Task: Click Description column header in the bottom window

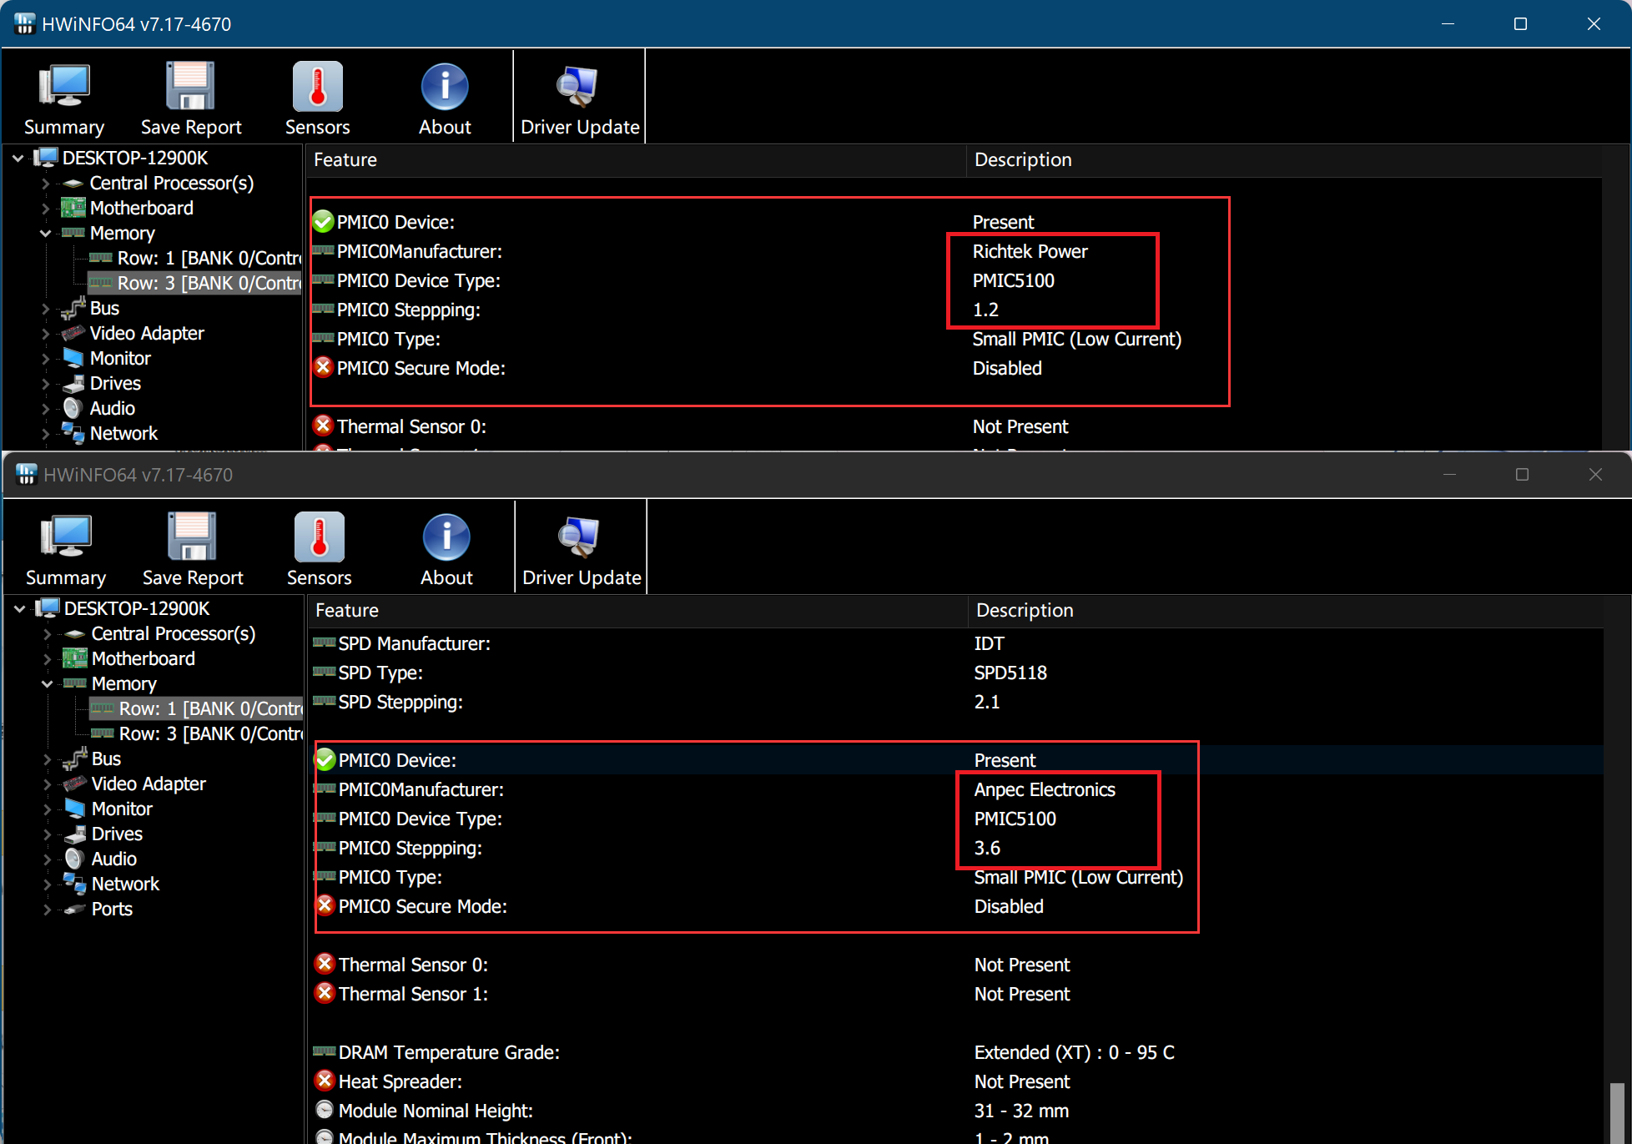Action: [x=1025, y=611]
